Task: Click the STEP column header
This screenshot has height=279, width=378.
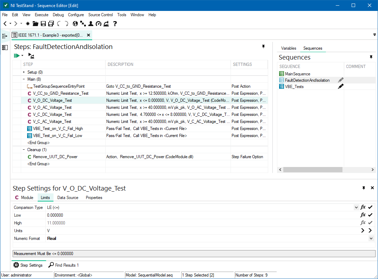Action: [63, 64]
